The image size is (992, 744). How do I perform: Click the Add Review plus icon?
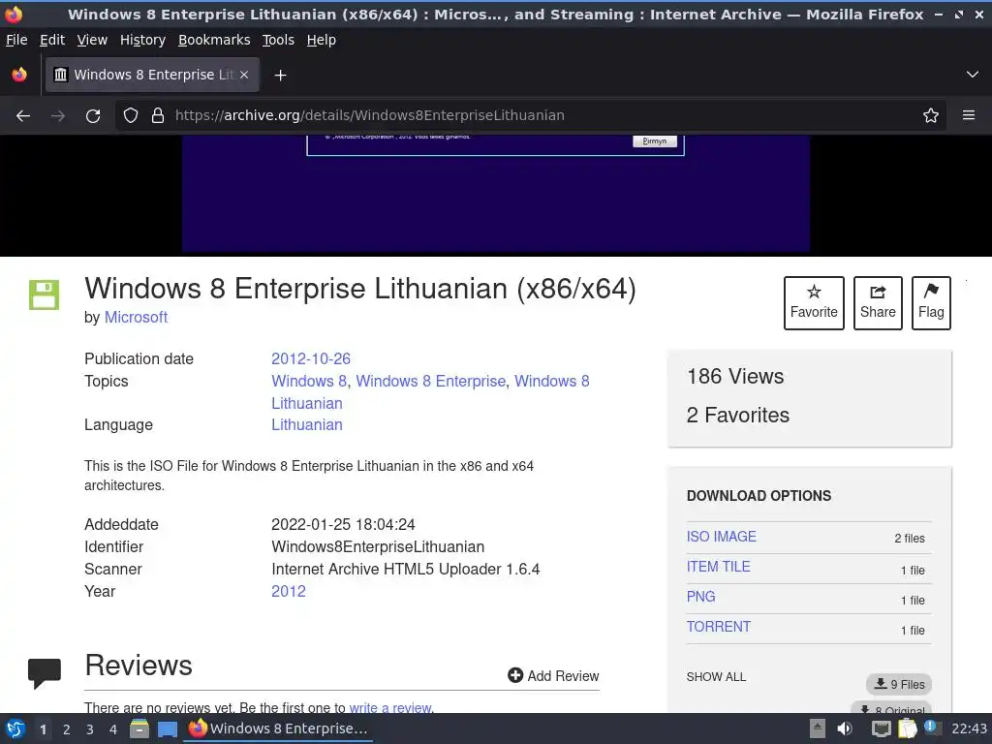[x=515, y=675]
